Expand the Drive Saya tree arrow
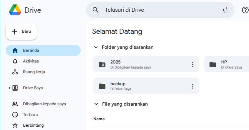 [9, 88]
